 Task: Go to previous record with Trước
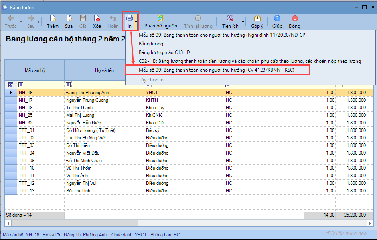[11, 22]
